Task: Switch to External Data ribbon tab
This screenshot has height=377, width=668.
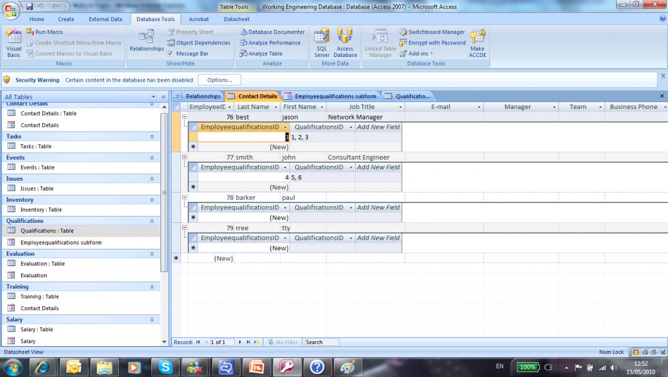Action: tap(105, 19)
